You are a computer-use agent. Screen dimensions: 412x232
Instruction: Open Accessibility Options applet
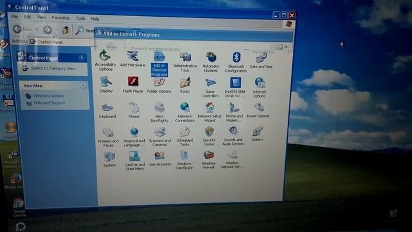[106, 61]
